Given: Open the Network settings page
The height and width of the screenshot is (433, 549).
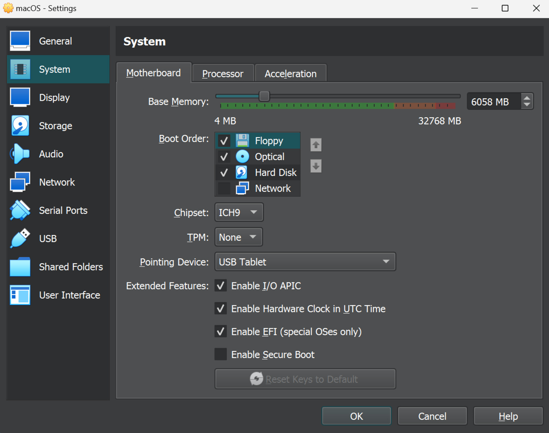Looking at the screenshot, I should click(57, 182).
